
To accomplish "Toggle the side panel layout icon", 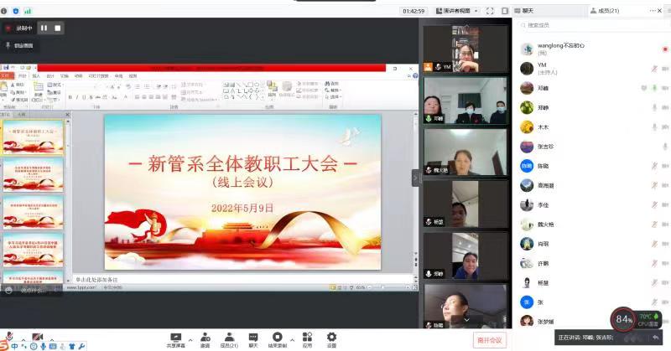I will (503, 11).
